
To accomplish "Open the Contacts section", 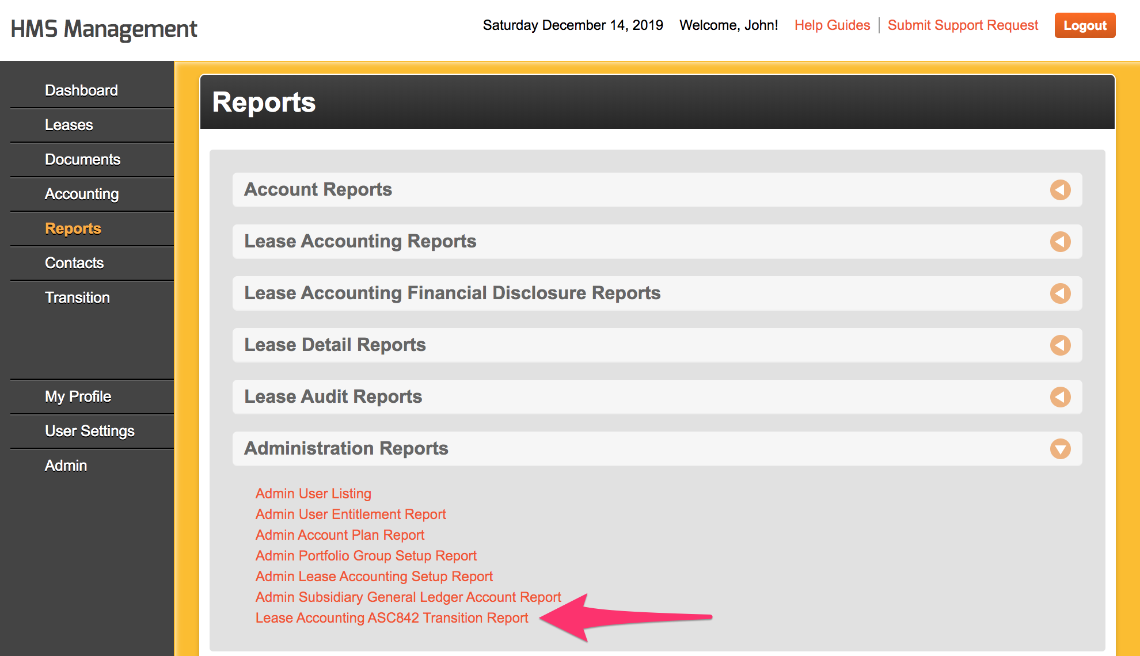I will click(74, 263).
